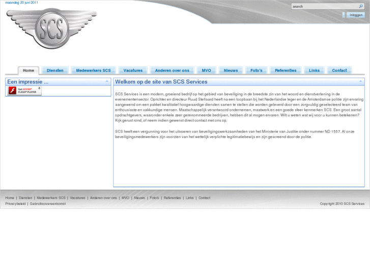This screenshot has height=277, width=370.
Task: Click the 'Copyright 2010 SCS Services' text
Action: 342,204
